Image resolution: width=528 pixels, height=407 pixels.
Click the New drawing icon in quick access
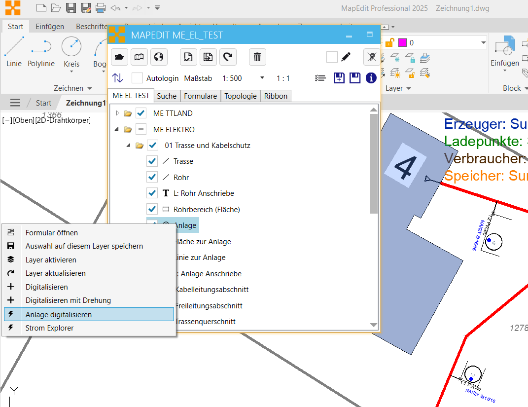click(41, 8)
